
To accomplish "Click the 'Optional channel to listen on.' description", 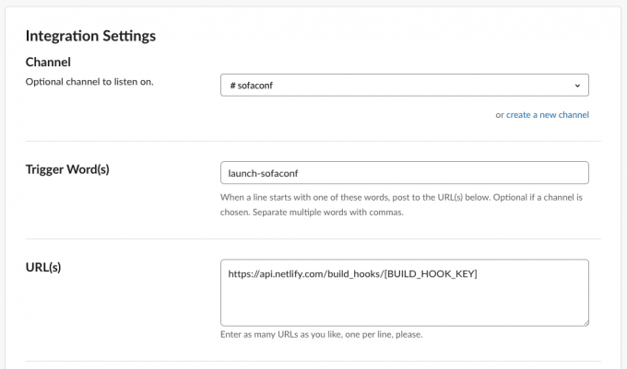I will (89, 82).
